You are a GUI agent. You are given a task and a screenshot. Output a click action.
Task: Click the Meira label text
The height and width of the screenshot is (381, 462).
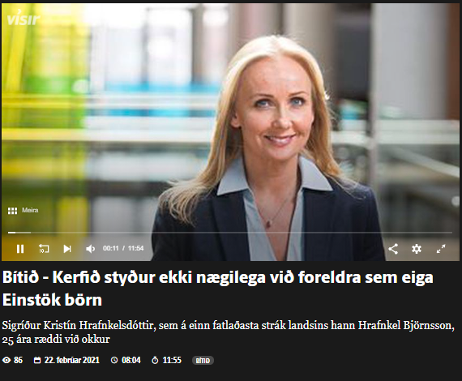(30, 211)
